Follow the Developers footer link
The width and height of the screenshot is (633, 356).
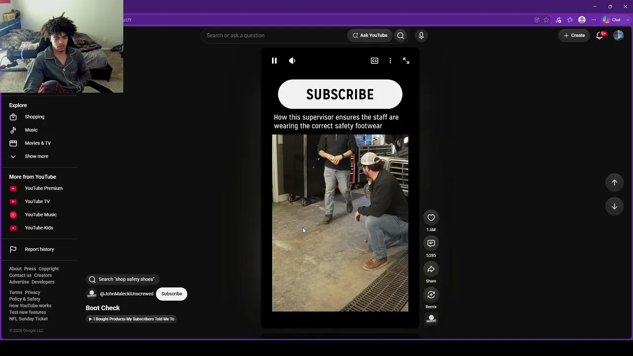click(43, 282)
